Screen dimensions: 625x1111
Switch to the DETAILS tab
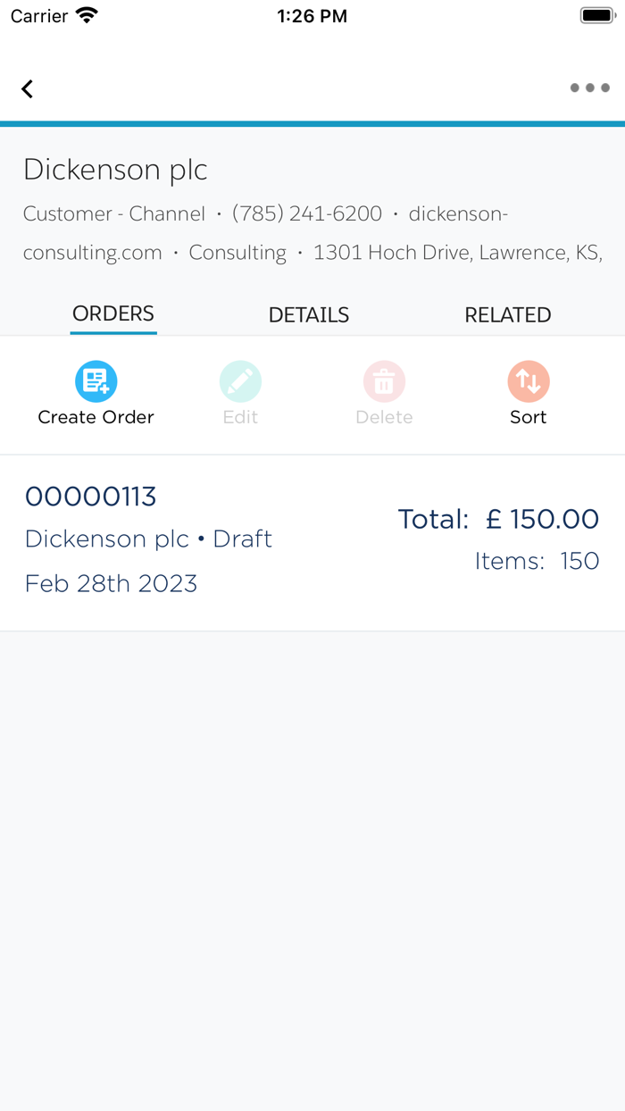[x=308, y=314]
